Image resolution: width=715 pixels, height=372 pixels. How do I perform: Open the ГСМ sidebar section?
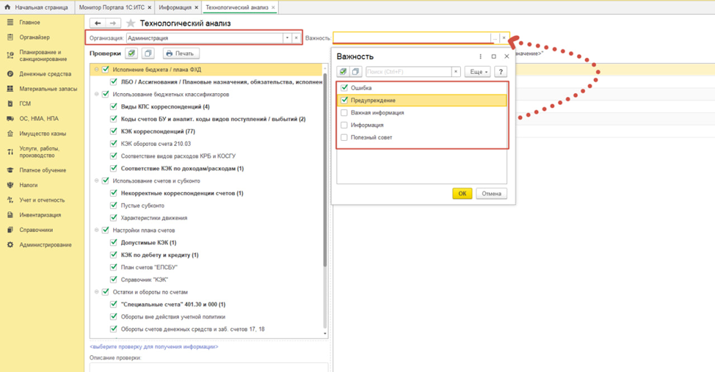(25, 103)
